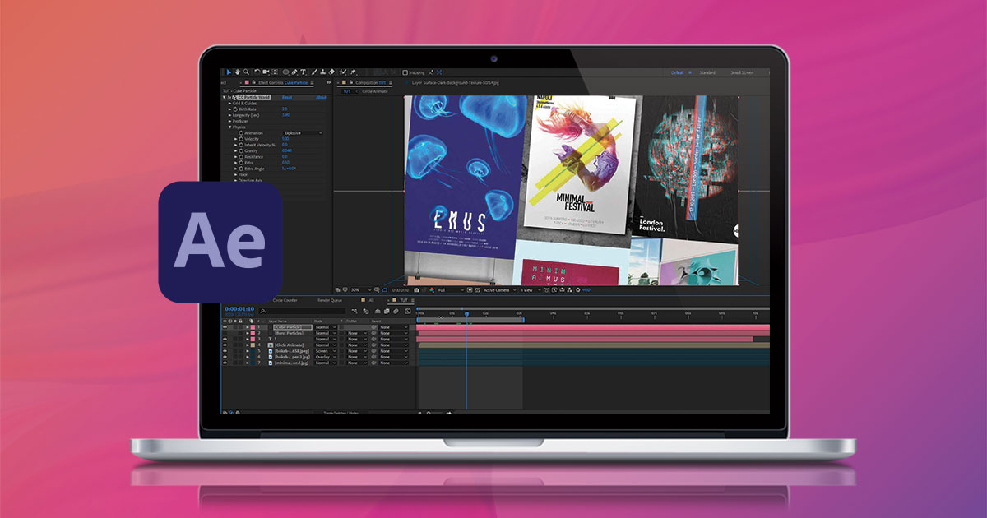Hide the Circle Animate layer
Viewport: 987px width, 518px height.
click(x=225, y=345)
